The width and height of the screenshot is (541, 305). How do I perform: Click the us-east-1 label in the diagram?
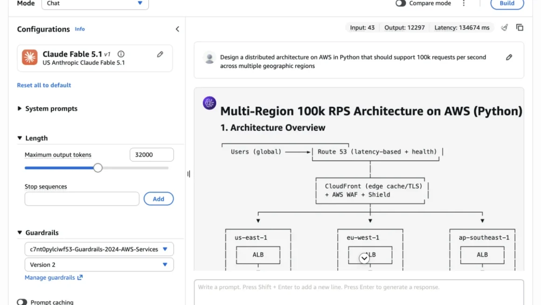(251, 238)
